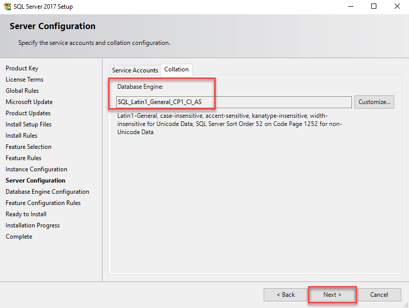Click the Server Configuration page heading

[53, 26]
